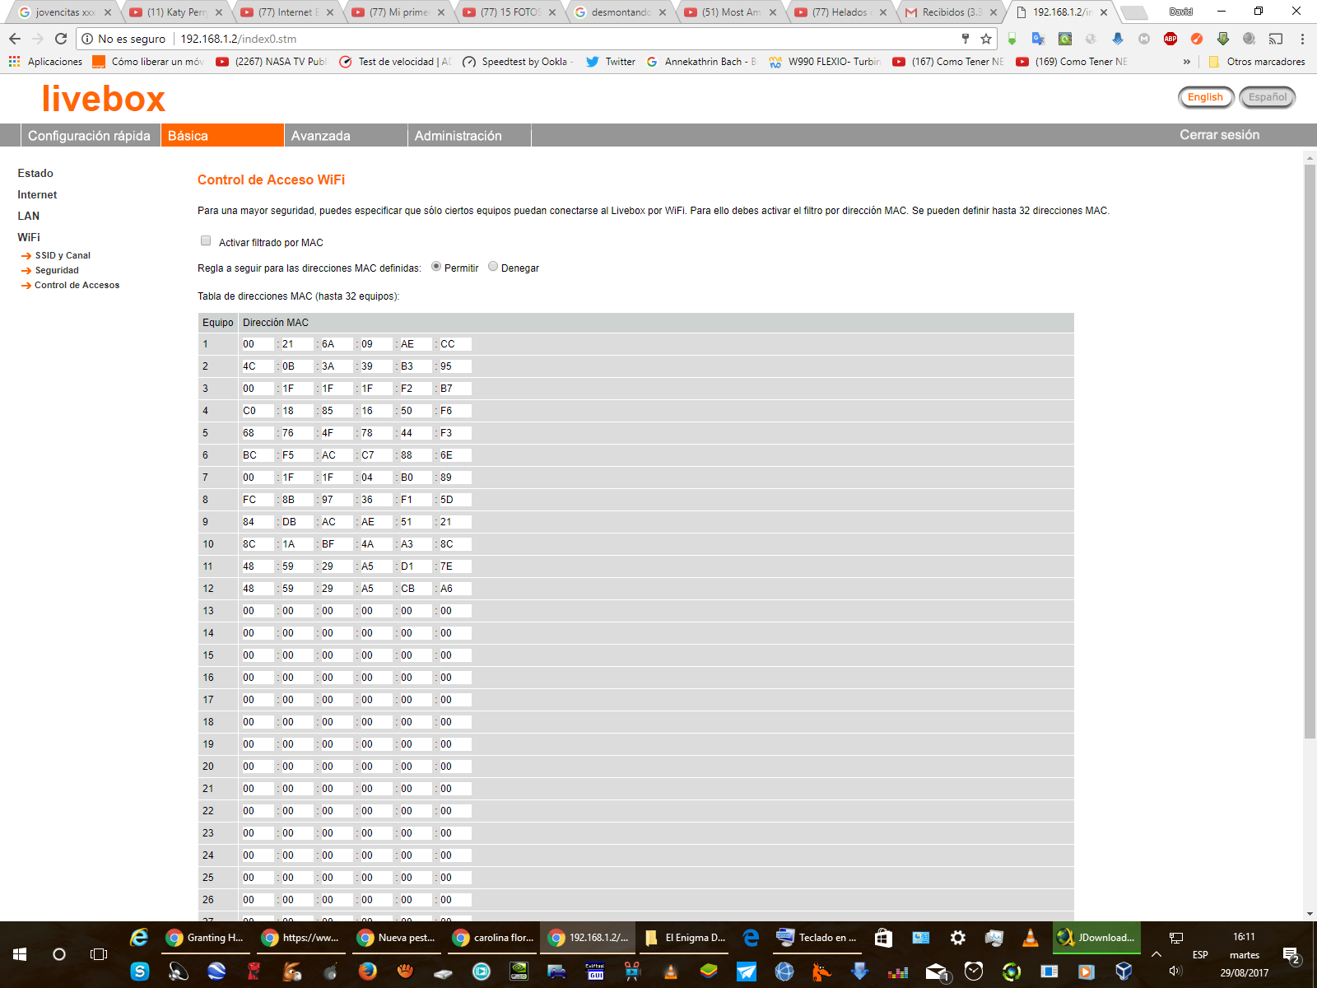The width and height of the screenshot is (1317, 988).
Task: Expand the hidden bookmarks overflow chevron
Action: [1186, 62]
